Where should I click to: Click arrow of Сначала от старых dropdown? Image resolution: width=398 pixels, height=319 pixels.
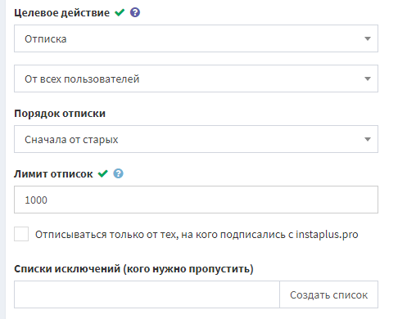(x=368, y=139)
